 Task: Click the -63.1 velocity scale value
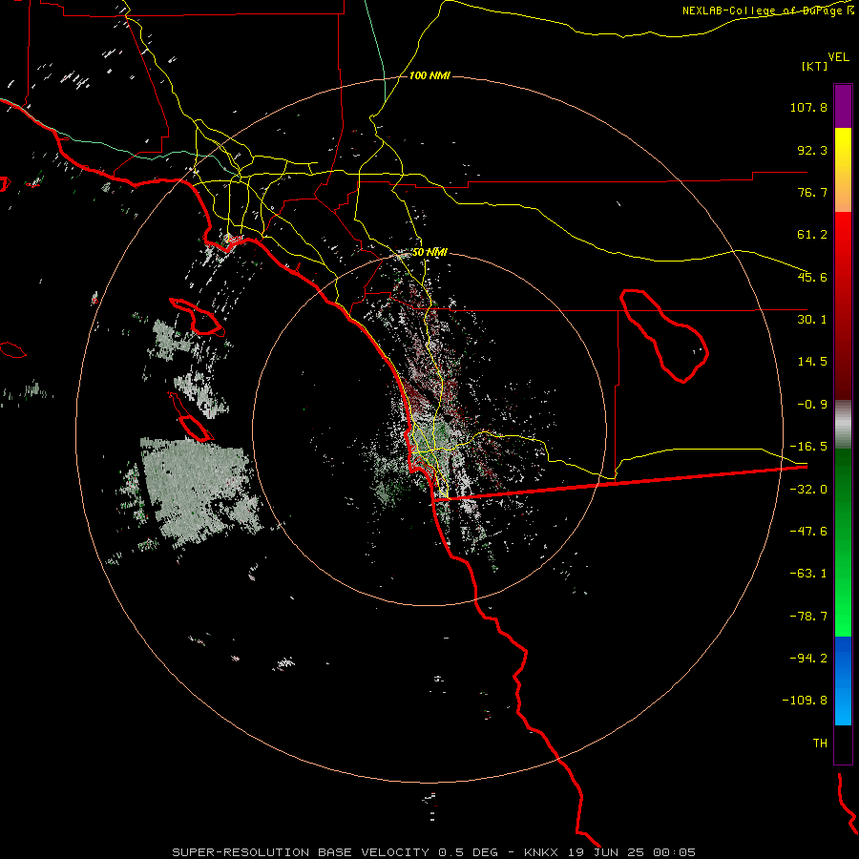pyautogui.click(x=808, y=574)
